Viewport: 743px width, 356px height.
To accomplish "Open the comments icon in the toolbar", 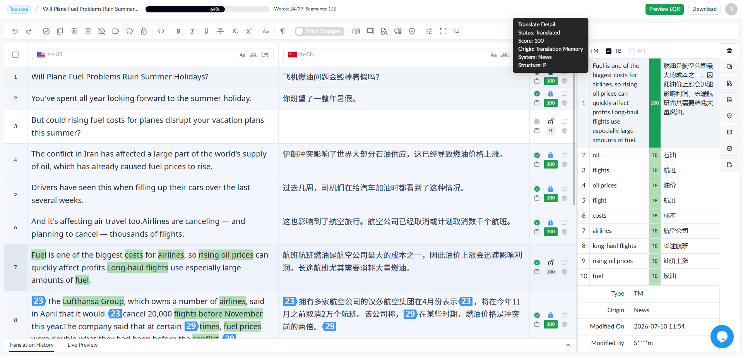I will pyautogui.click(x=370, y=31).
